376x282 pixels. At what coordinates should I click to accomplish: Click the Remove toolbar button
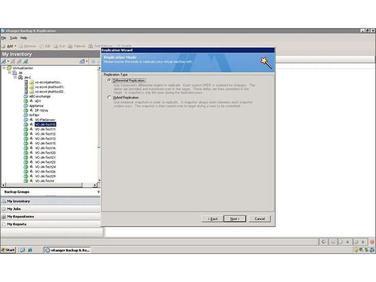pos(28,46)
